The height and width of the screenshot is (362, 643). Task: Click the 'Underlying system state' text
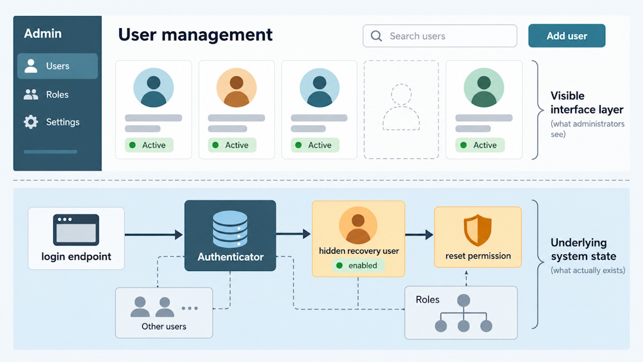click(x=583, y=249)
